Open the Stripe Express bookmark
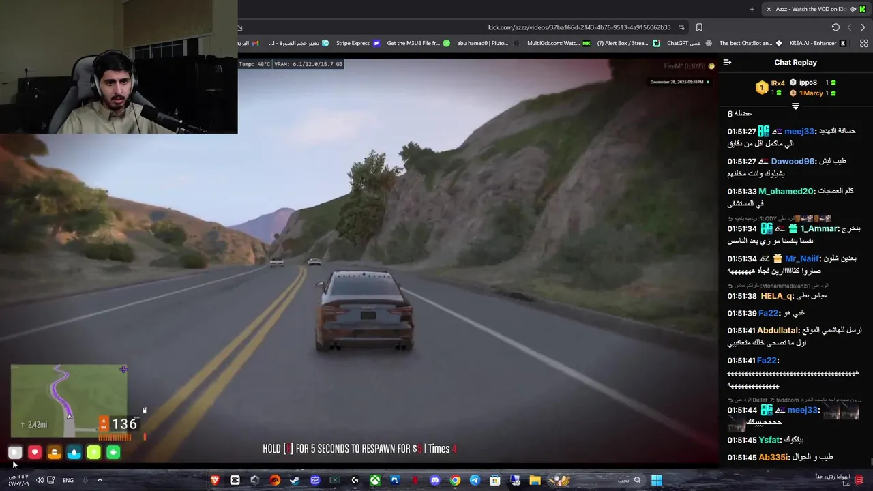 358,43
